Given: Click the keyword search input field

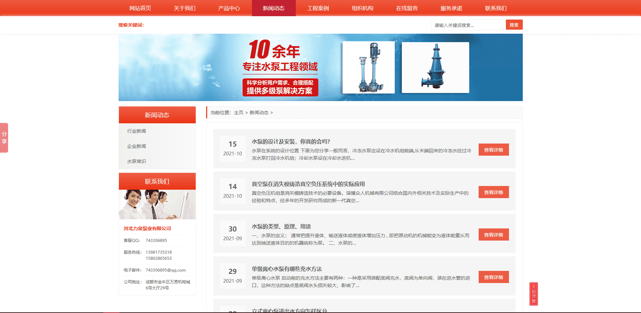Looking at the screenshot, I should pyautogui.click(x=468, y=25).
